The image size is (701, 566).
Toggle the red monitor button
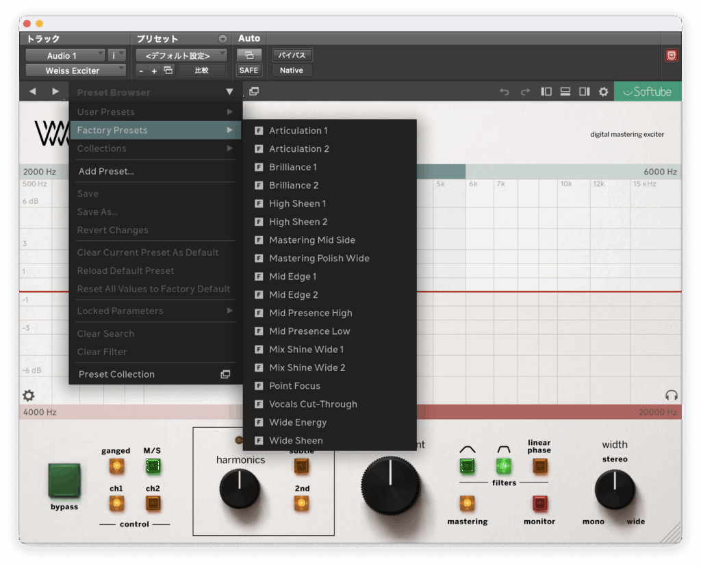click(x=539, y=504)
